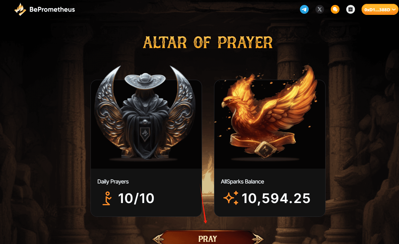
Task: Click the orange chat bubbles icon
Action: [x=335, y=10]
